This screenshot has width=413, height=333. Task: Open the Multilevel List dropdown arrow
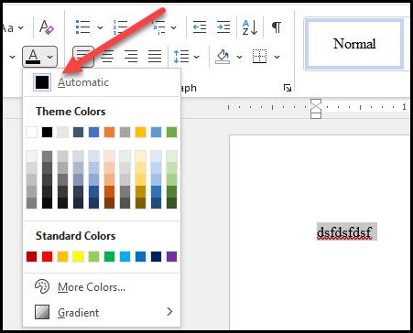tap(173, 28)
